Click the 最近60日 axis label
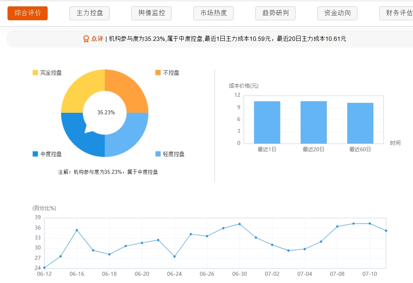The width and height of the screenshot is (413, 283). click(x=360, y=149)
